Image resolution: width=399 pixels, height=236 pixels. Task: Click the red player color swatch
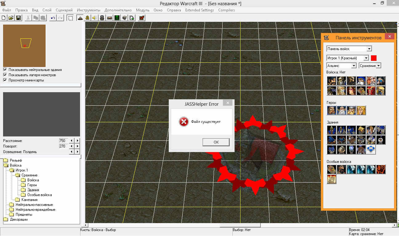[x=374, y=58]
